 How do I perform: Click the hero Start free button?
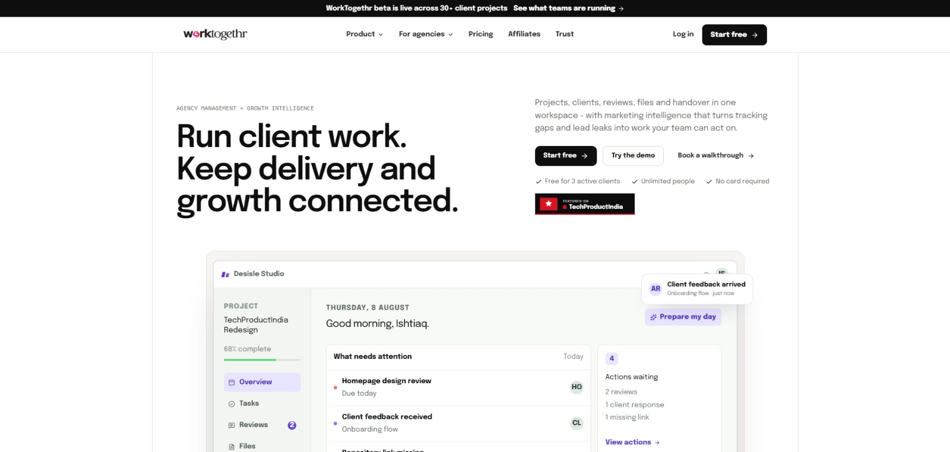566,155
